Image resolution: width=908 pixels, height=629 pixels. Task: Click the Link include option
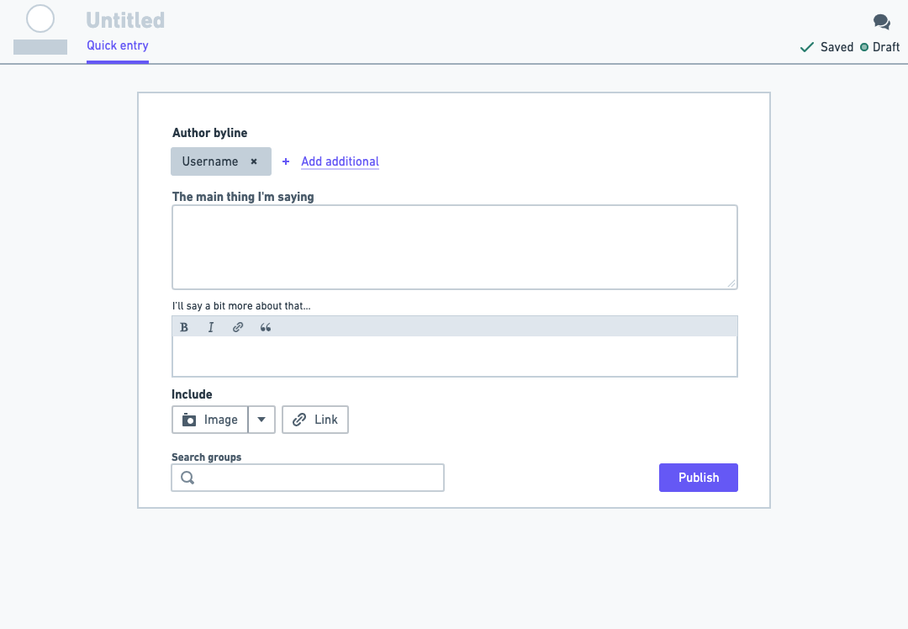[314, 419]
